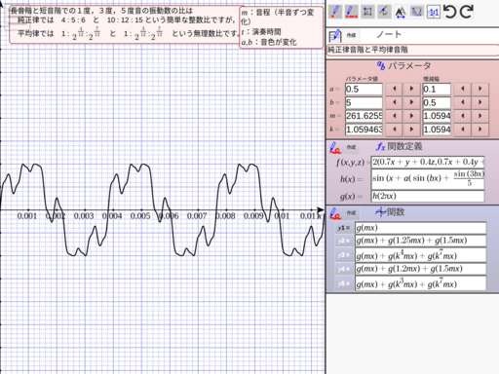Toggle the y1 function button

pos(344,228)
